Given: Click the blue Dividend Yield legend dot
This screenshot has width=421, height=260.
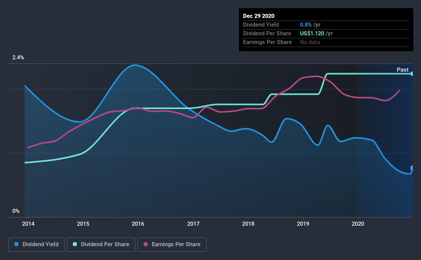Looking at the screenshot, I should [x=16, y=244].
